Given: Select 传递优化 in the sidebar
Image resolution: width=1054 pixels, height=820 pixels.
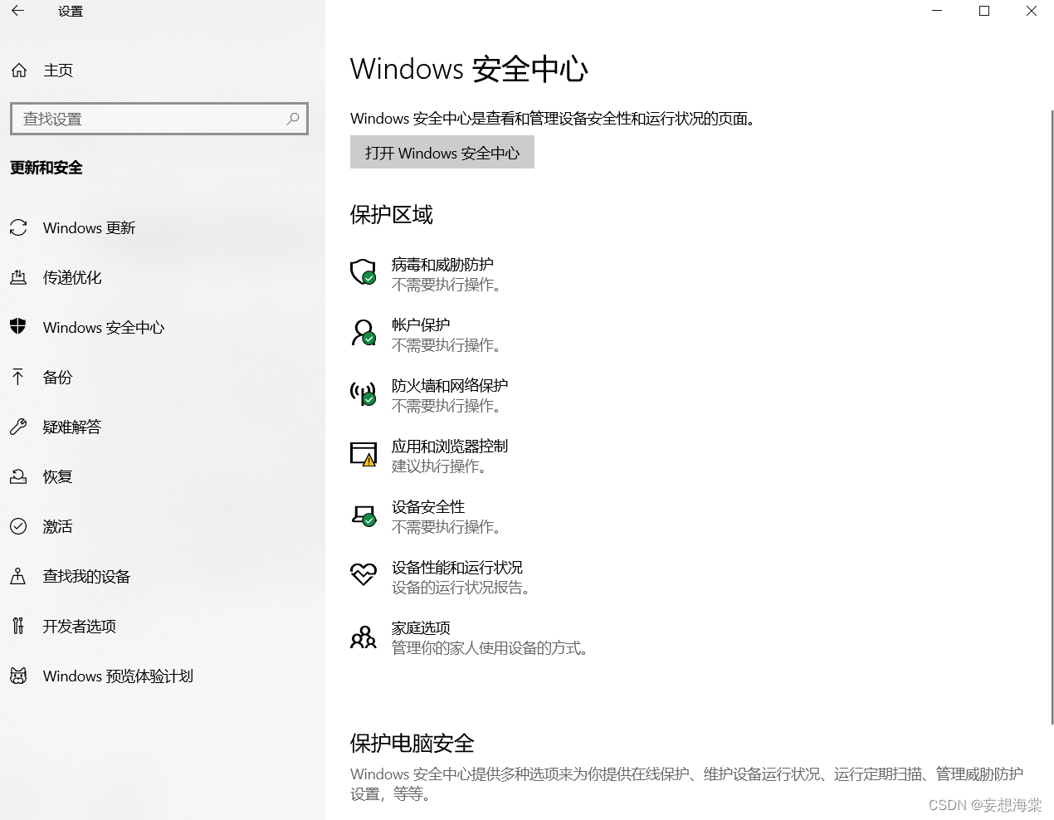Looking at the screenshot, I should 72,277.
